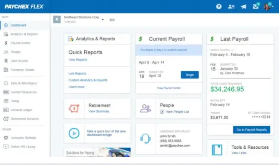279x165 pixels.
Task: Click the Company Settings gear icon
Action: pos(6,138)
